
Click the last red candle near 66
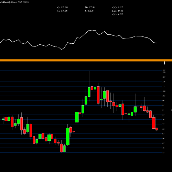(x=157, y=129)
